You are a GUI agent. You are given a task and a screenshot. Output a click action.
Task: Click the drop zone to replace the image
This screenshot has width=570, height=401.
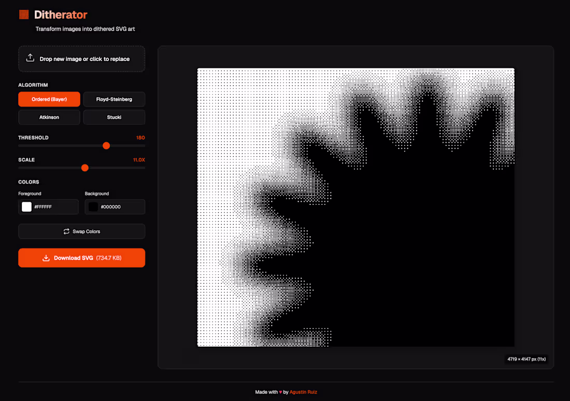[81, 58]
